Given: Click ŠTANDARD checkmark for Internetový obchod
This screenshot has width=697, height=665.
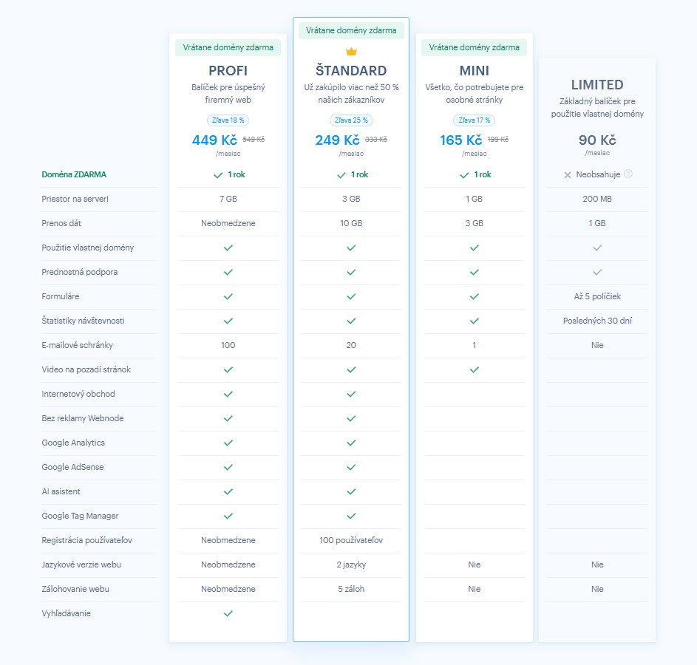Looking at the screenshot, I should (351, 394).
